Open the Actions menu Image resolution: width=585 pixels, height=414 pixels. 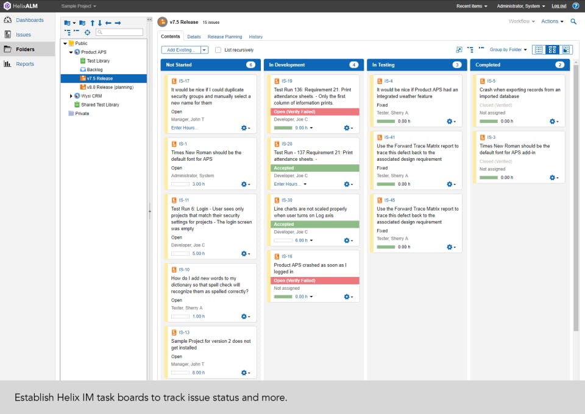point(552,21)
